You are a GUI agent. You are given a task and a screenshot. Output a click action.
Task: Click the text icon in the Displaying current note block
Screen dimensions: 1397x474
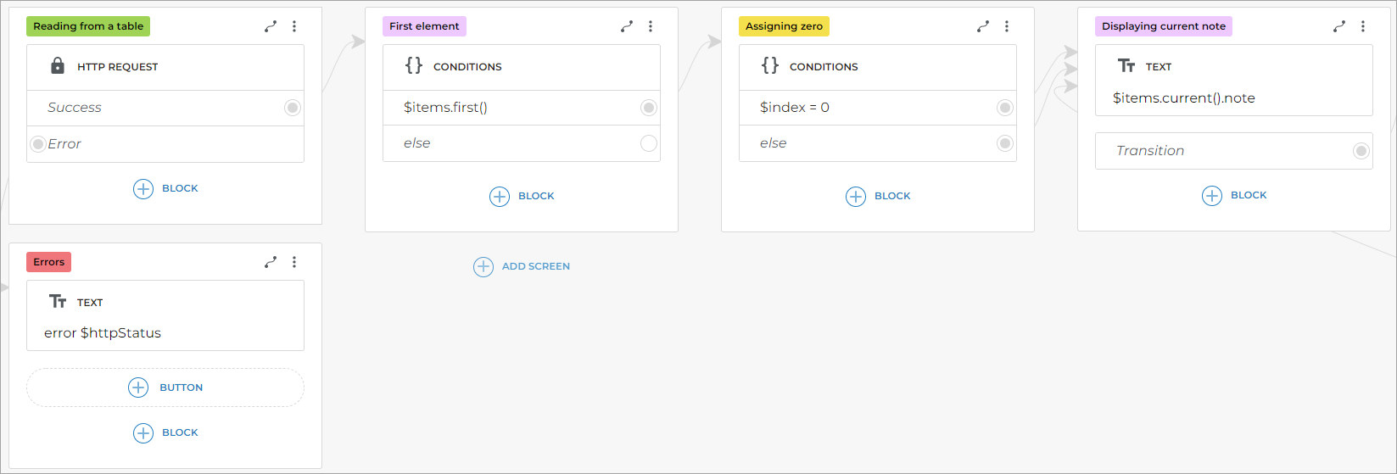click(x=1126, y=66)
